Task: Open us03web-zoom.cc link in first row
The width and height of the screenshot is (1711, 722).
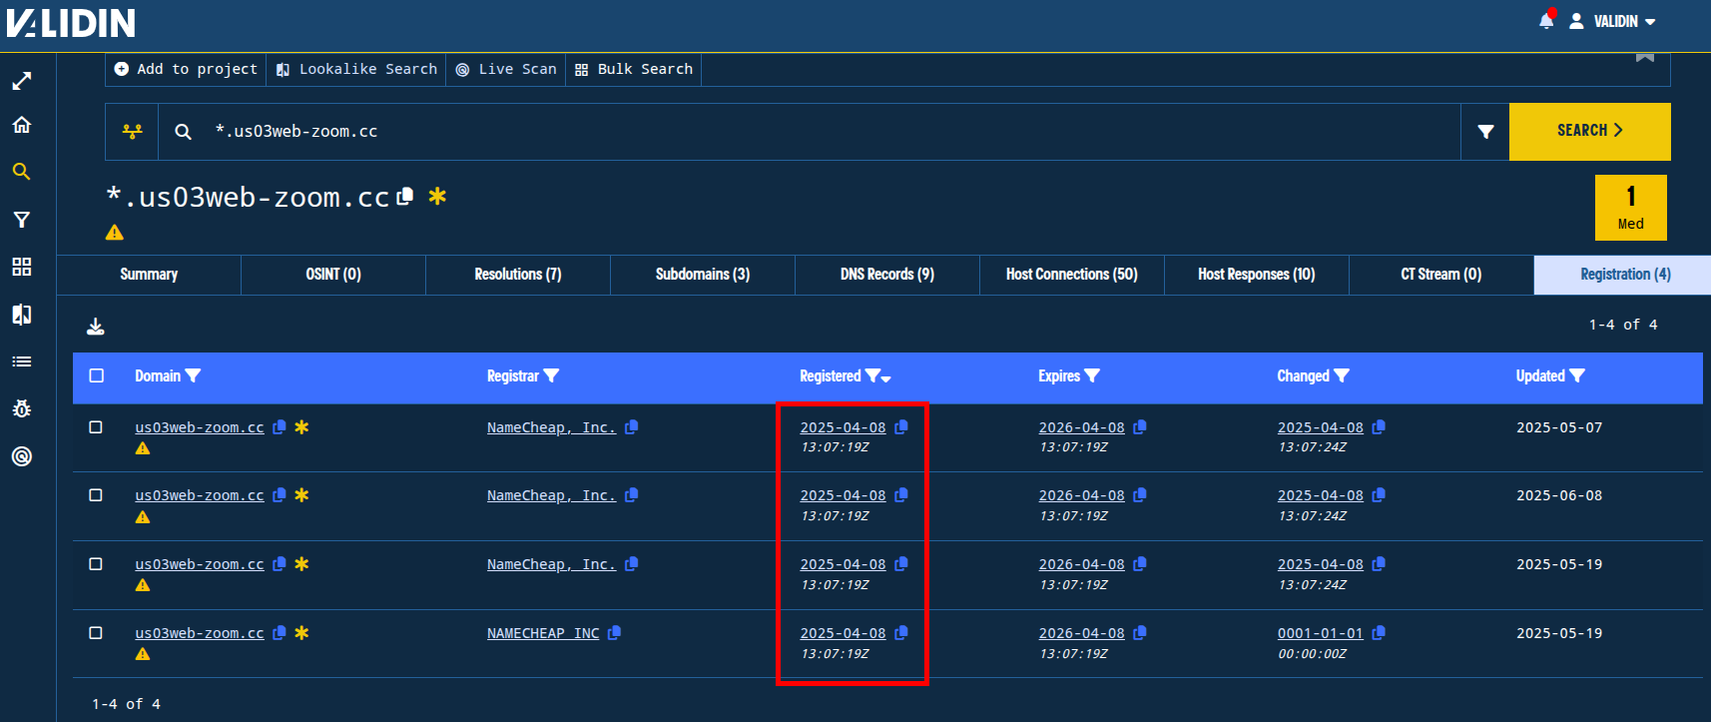Action: (x=200, y=427)
